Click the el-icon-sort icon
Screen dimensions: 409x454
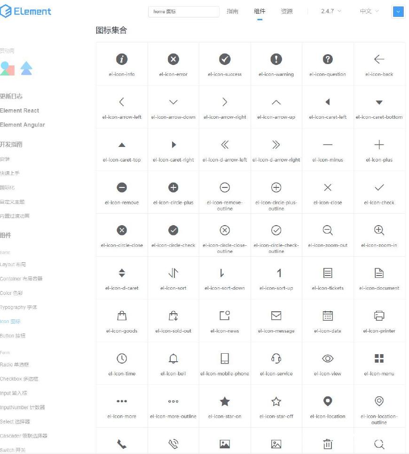pyautogui.click(x=173, y=273)
